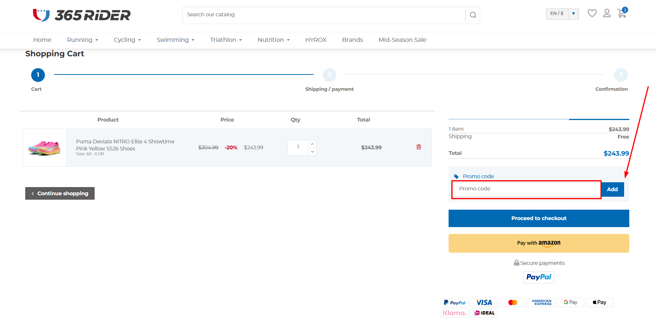Open the Puma Deviate NITRO Elite 4 product link
The image size is (656, 326).
click(x=125, y=145)
